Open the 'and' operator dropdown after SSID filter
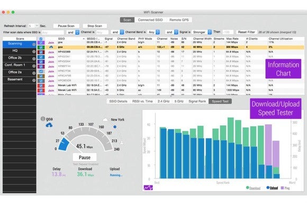307x205 pixels. point(73,32)
